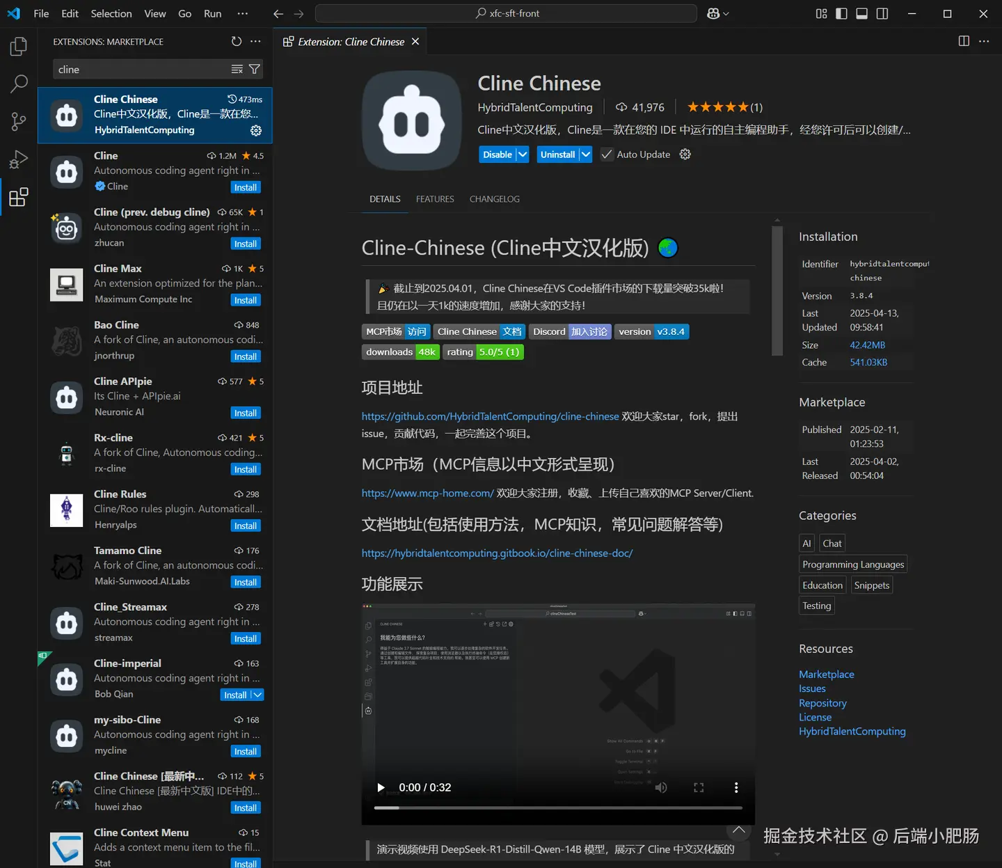1002x868 pixels.
Task: Open the gitbook cline-chinese-doc link
Action: click(497, 553)
